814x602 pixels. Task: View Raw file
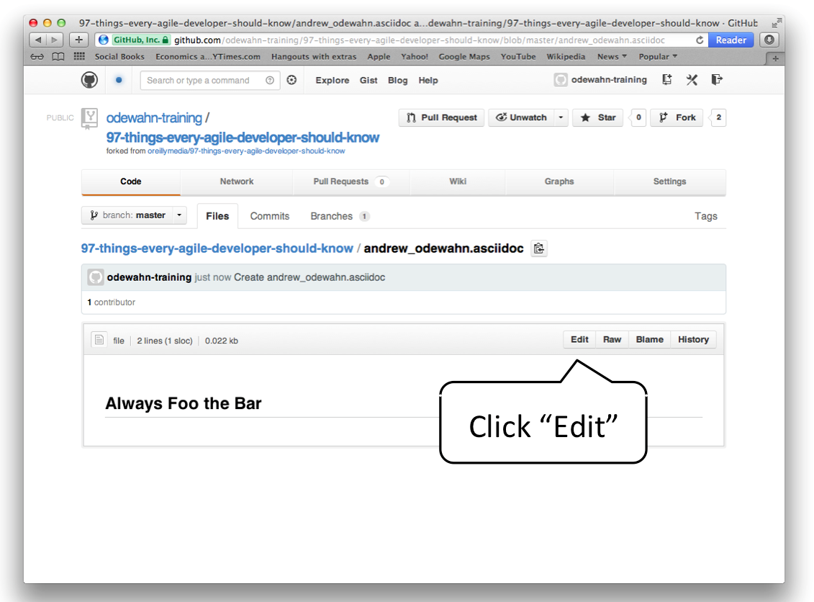click(x=612, y=339)
